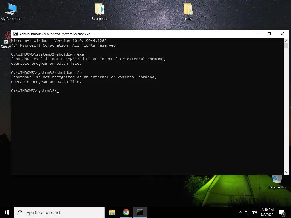
Task: Open the cmd.exe title bar system icon
Action: click(x=16, y=34)
